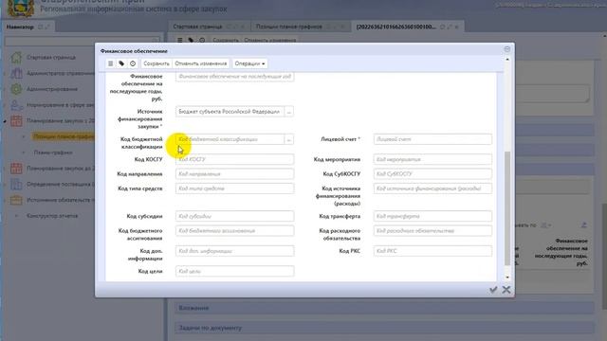Click into the Лицевой счет field

pyautogui.click(x=432, y=139)
